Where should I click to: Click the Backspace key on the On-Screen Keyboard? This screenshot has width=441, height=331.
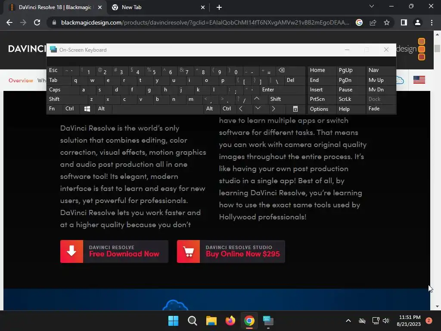291,70
